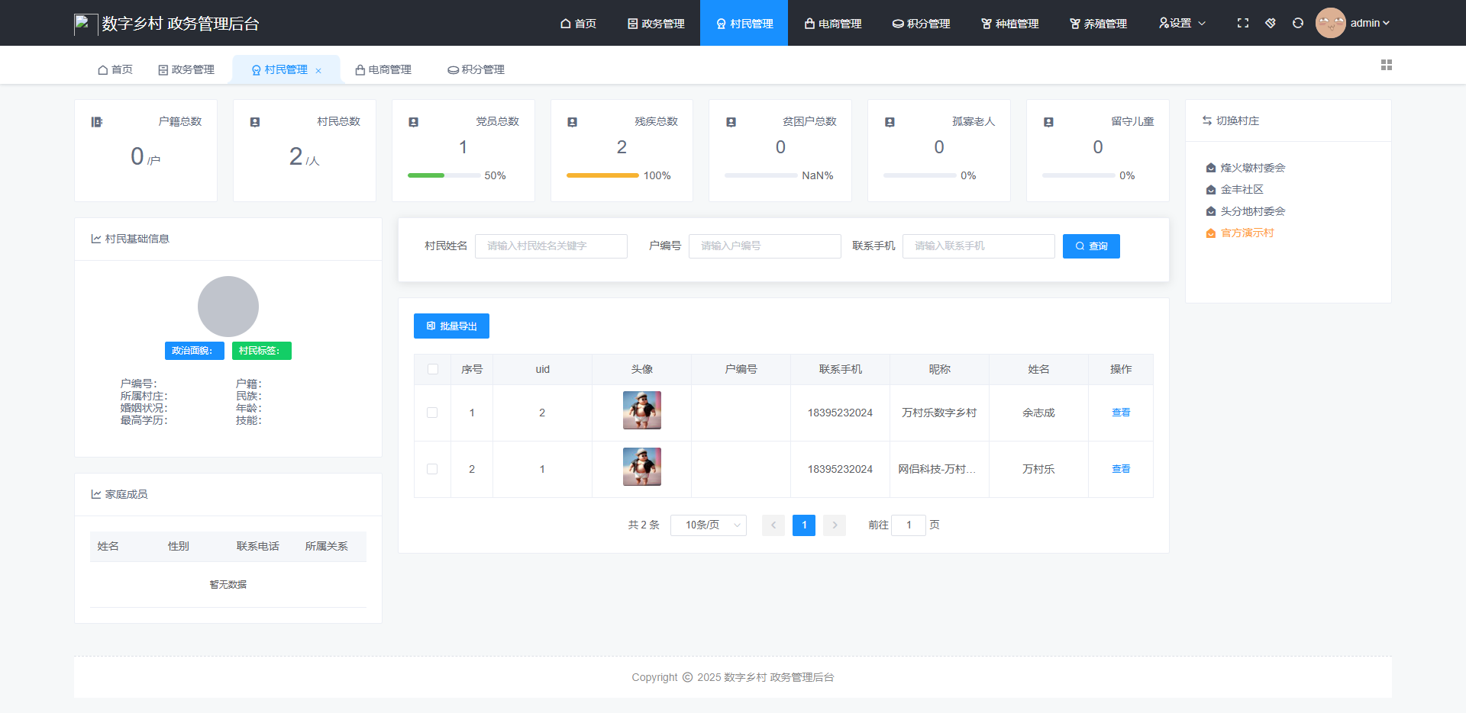Check the checkbox for row 1 (余志成)
The width and height of the screenshot is (1466, 713).
tap(432, 413)
